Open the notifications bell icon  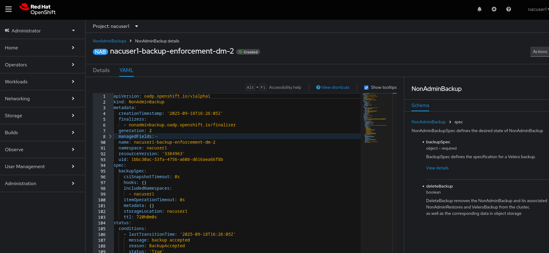(480, 9)
